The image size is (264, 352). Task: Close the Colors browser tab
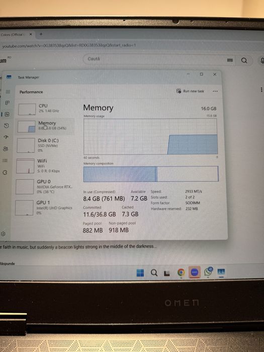click(x=31, y=34)
